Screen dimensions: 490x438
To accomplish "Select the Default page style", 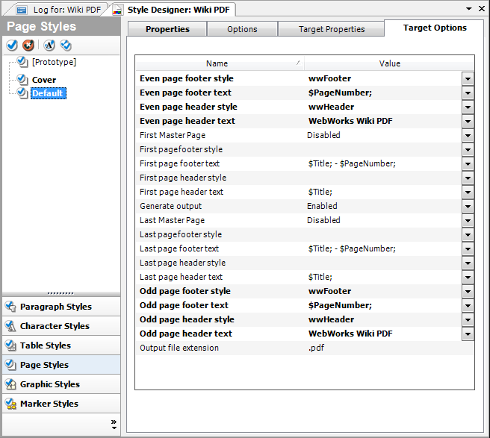I will (x=48, y=93).
